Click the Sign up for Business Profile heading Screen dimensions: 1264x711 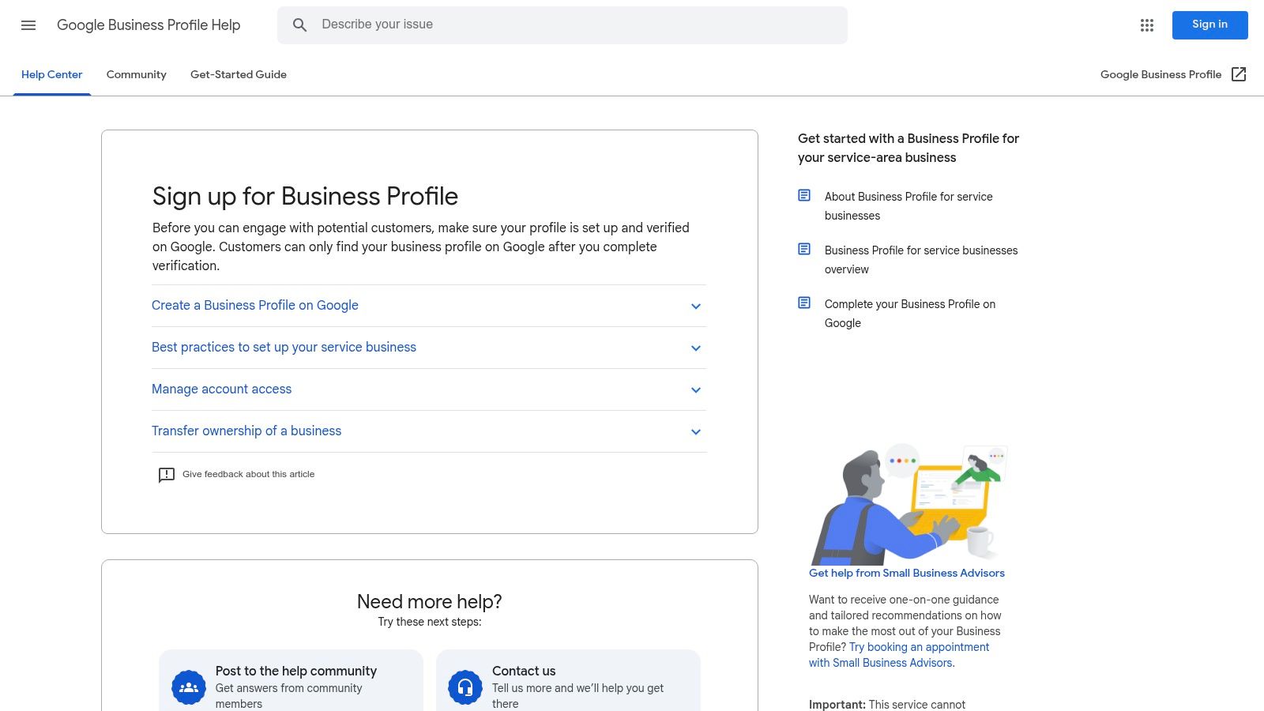[x=305, y=196]
